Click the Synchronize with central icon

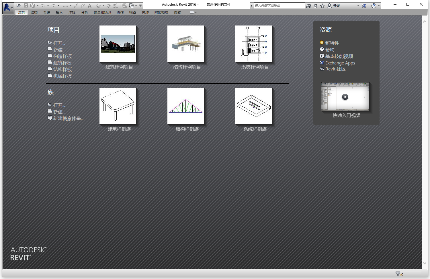click(33, 6)
